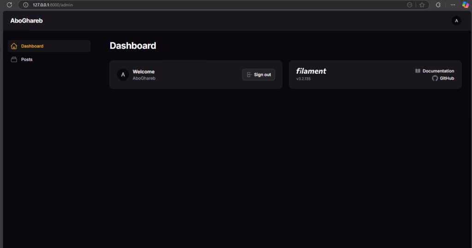
Task: Open the Documentation link text
Action: click(x=438, y=71)
